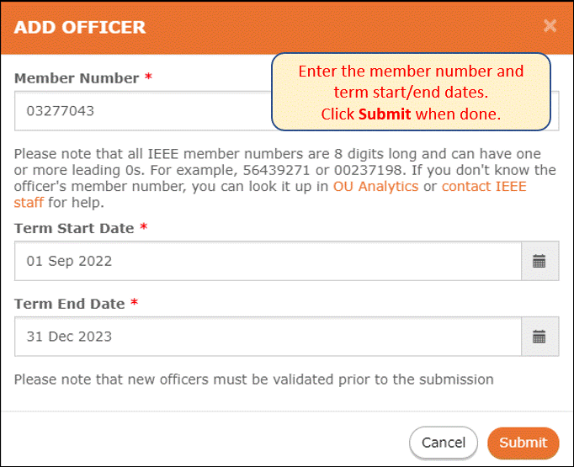The width and height of the screenshot is (574, 467).
Task: Open the OU Analytics link
Action: [x=375, y=186]
